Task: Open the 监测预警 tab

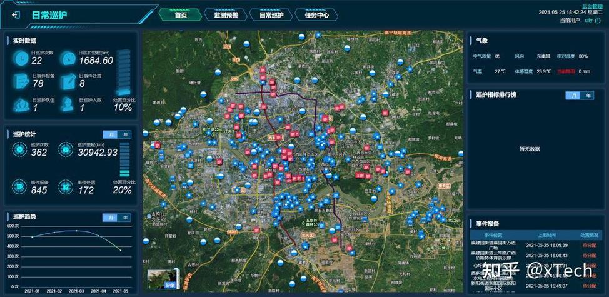Action: [x=226, y=15]
